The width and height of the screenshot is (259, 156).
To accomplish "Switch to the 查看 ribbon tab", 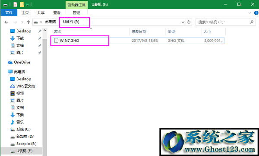I will click(x=57, y=13).
